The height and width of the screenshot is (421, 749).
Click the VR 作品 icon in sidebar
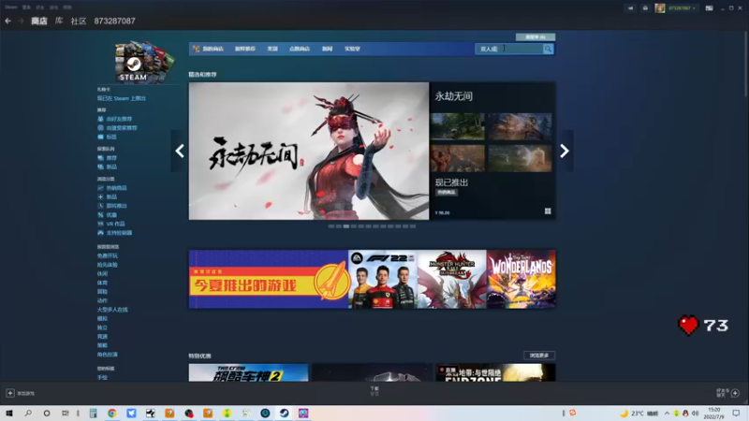pyautogui.click(x=100, y=224)
